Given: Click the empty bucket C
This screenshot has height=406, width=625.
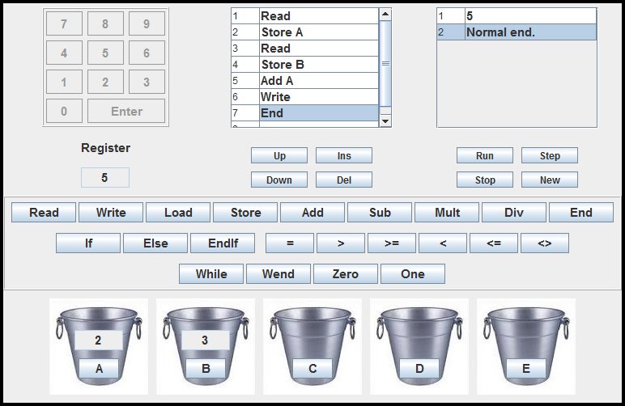Looking at the screenshot, I should point(312,346).
